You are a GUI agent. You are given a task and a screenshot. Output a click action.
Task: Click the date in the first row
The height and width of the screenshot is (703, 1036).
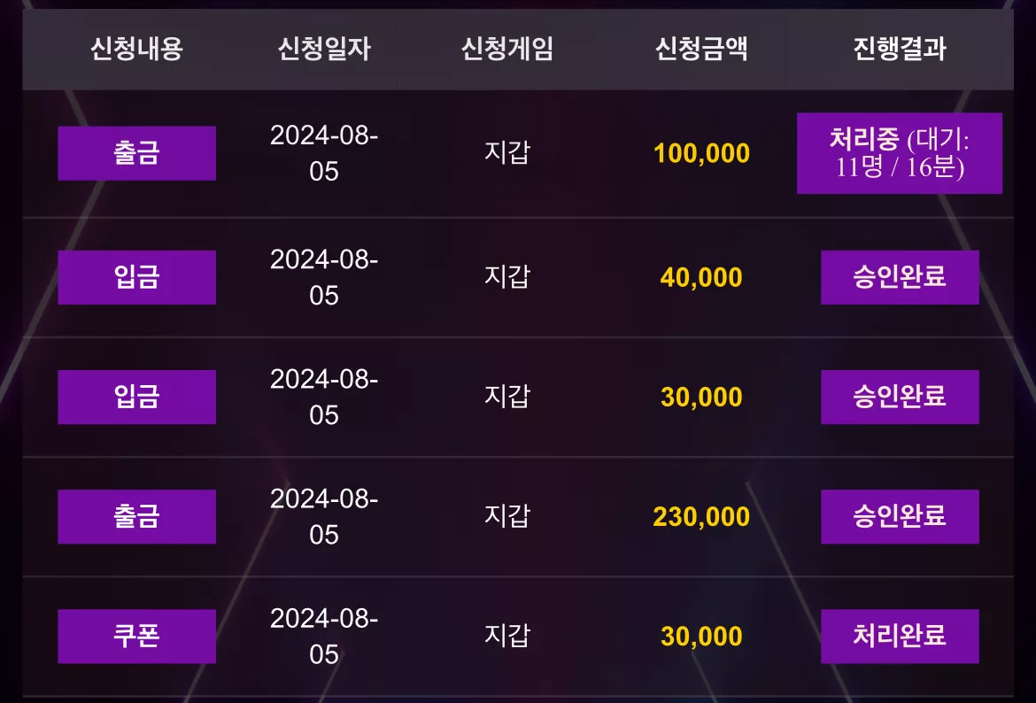tap(324, 153)
